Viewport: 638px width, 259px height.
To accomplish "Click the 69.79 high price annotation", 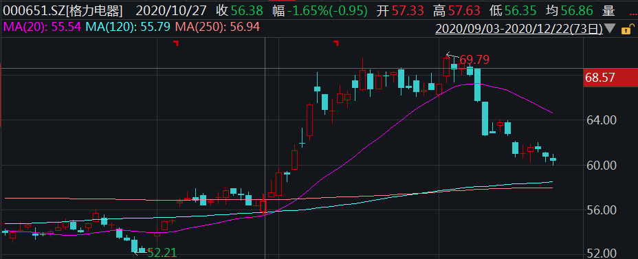I will tap(474, 60).
